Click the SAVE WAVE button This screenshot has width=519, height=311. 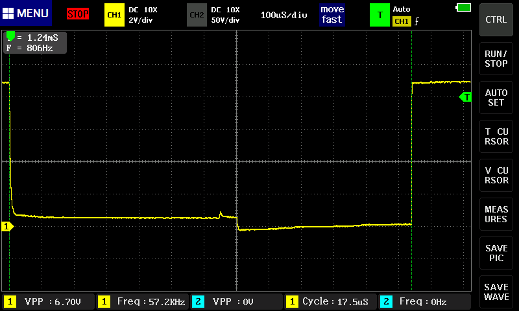coord(496,292)
